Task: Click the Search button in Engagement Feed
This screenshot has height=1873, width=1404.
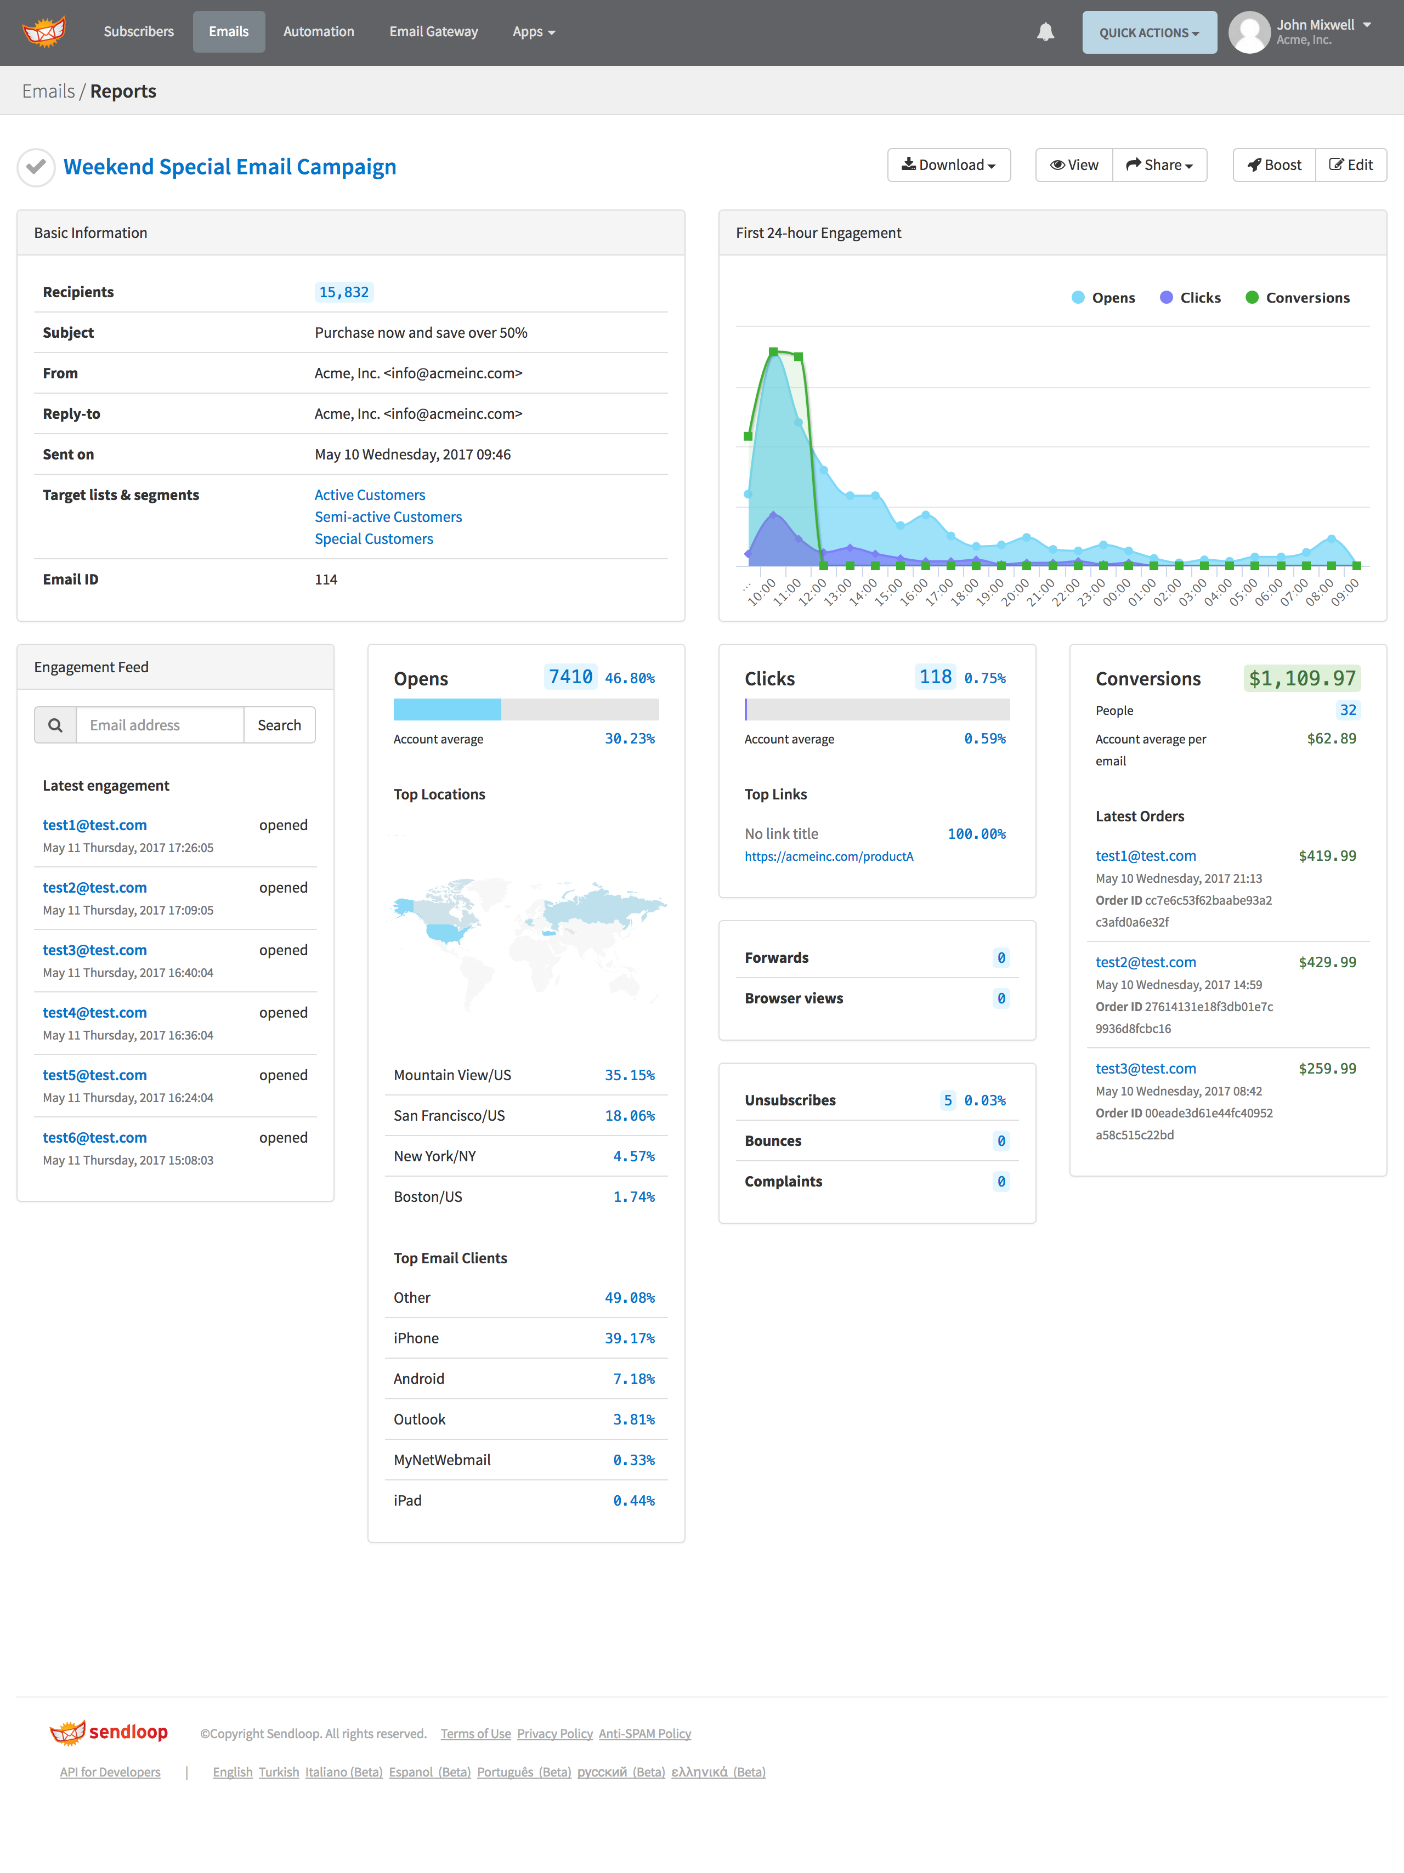Action: point(279,725)
